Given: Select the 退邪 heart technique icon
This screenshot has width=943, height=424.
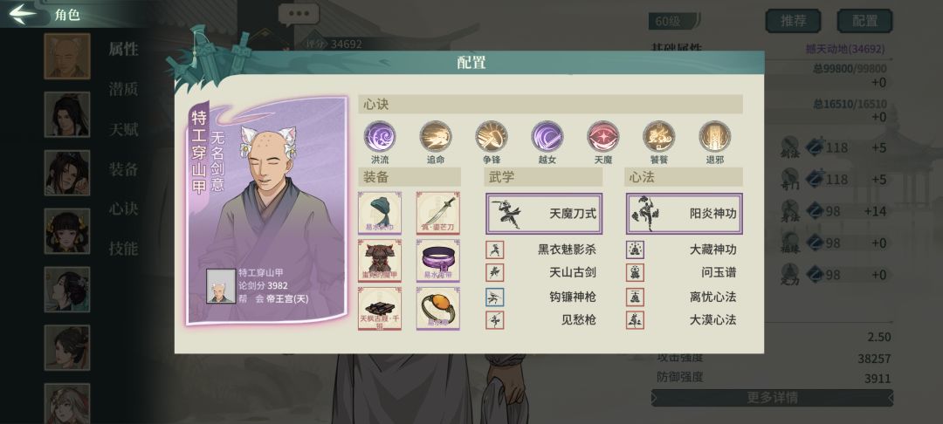Looking at the screenshot, I should [715, 136].
